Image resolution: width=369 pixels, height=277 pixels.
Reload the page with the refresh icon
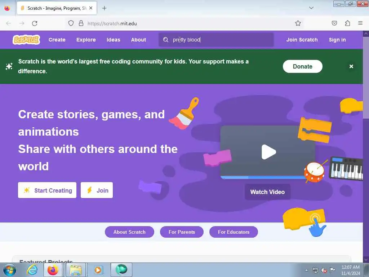pos(35,23)
